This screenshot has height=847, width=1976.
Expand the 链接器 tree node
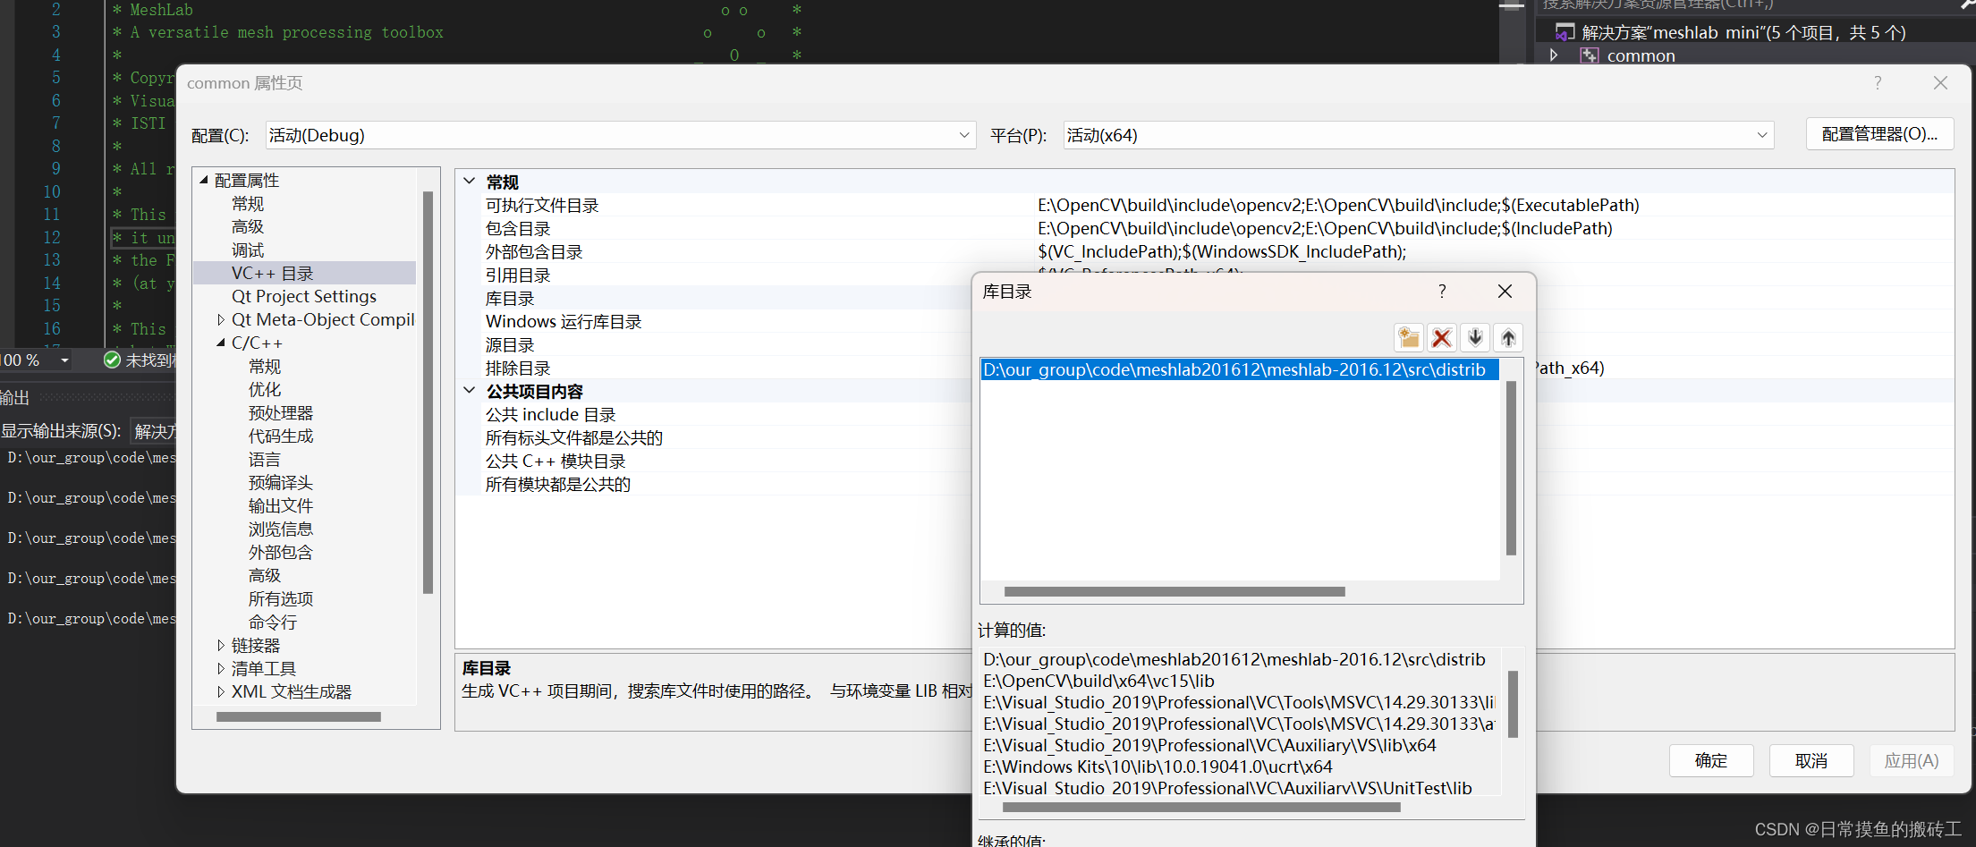click(222, 645)
